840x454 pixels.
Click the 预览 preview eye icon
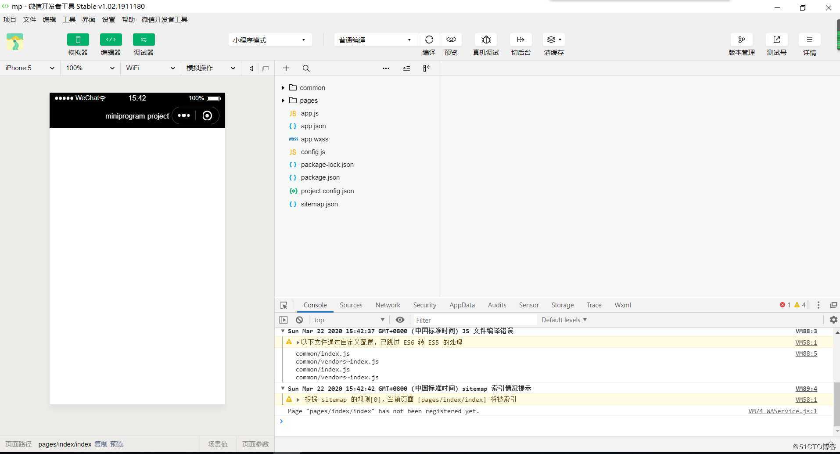pyautogui.click(x=451, y=40)
